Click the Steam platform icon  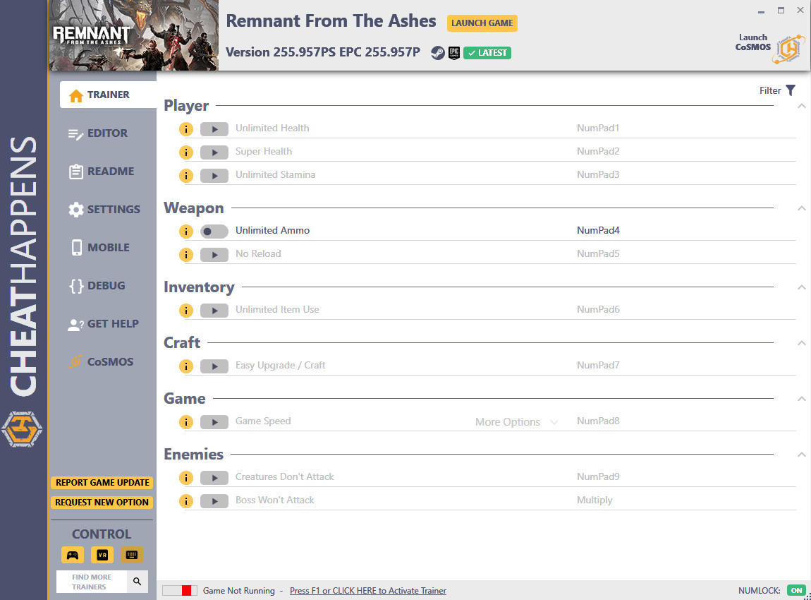point(437,53)
